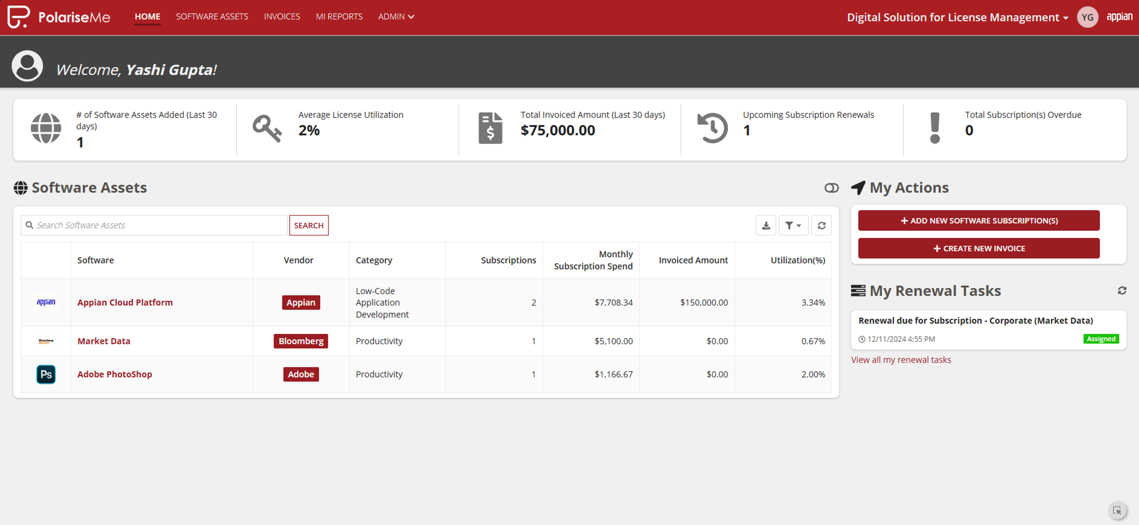Click the Assigned status badge
The height and width of the screenshot is (525, 1139).
point(1101,339)
